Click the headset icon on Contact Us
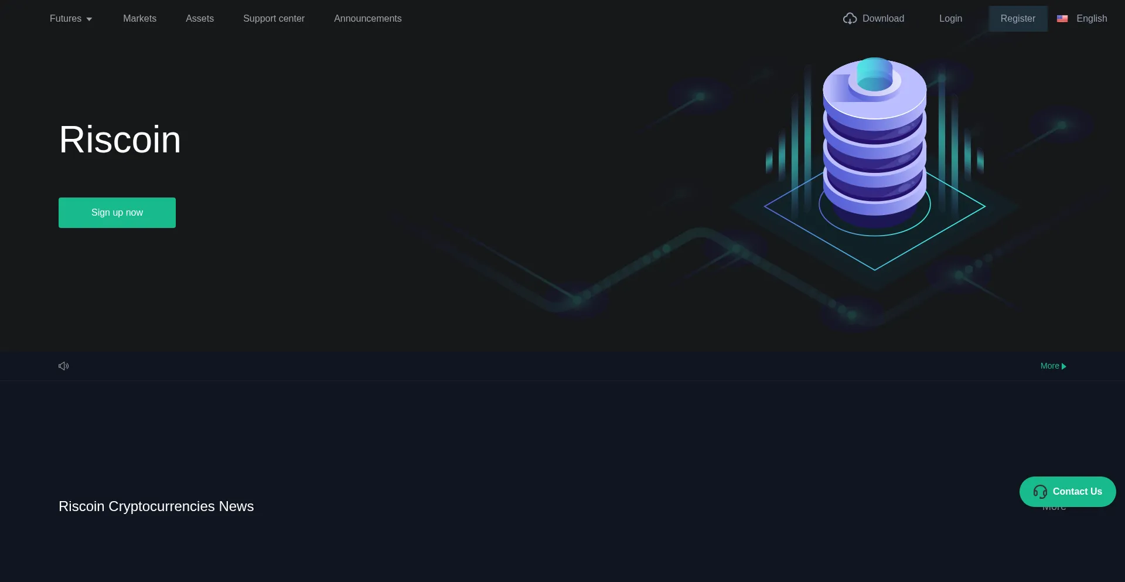 pyautogui.click(x=1041, y=492)
